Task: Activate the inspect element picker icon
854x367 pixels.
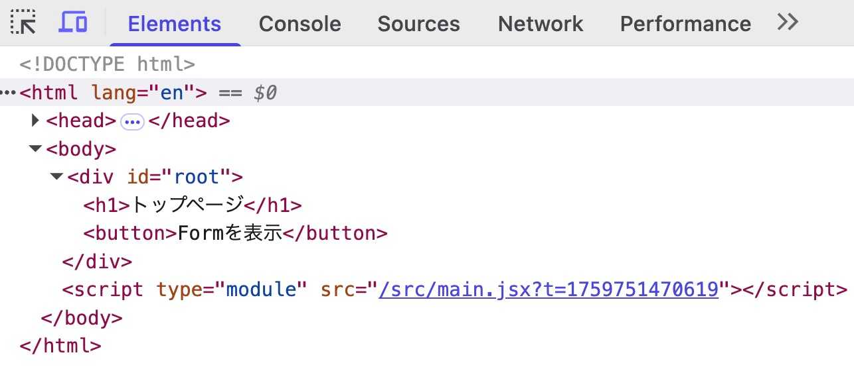Action: click(x=24, y=23)
